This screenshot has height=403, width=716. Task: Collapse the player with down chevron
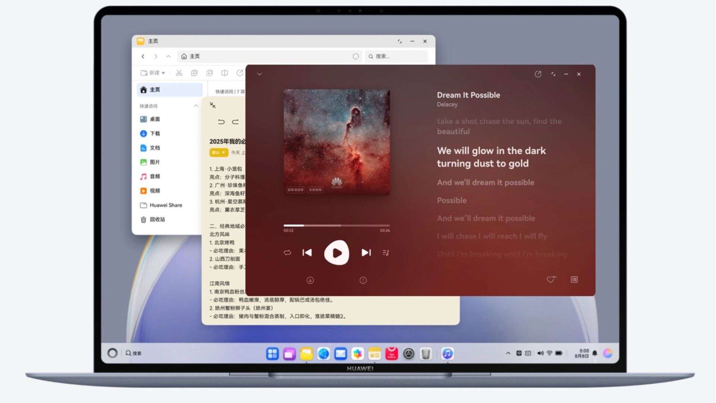tap(260, 74)
